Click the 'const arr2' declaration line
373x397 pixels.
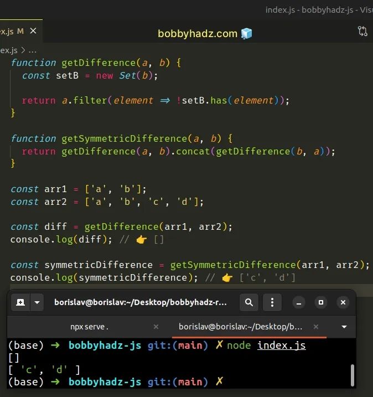pyautogui.click(x=107, y=202)
